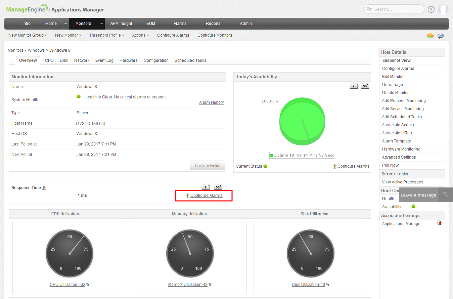
Task: Click Edit Monitor in Host Details
Action: 393,77
